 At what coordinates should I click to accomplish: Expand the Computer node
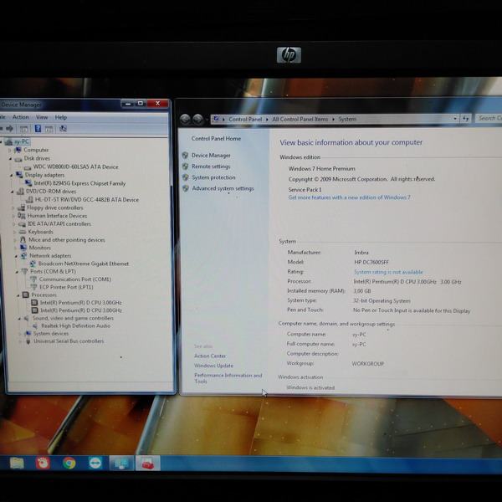(9, 150)
